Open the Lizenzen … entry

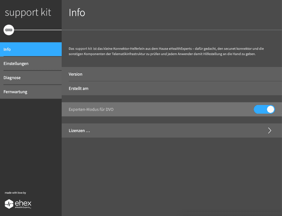pyautogui.click(x=172, y=131)
